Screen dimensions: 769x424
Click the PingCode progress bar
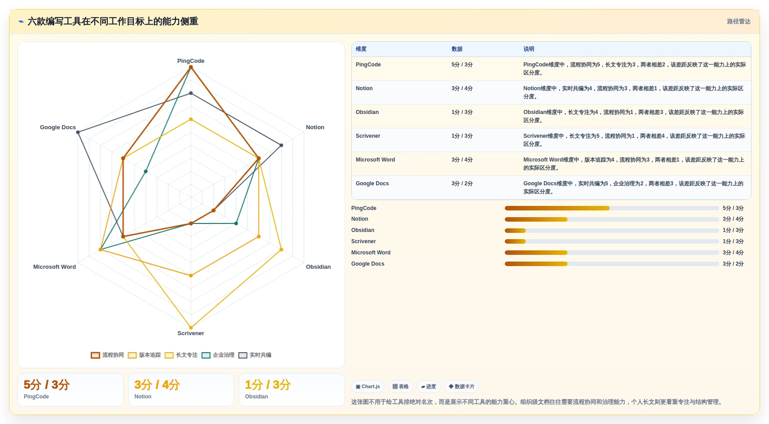[612, 208]
